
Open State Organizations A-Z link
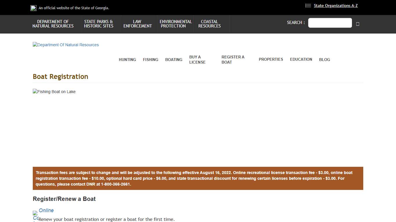coord(335,5)
